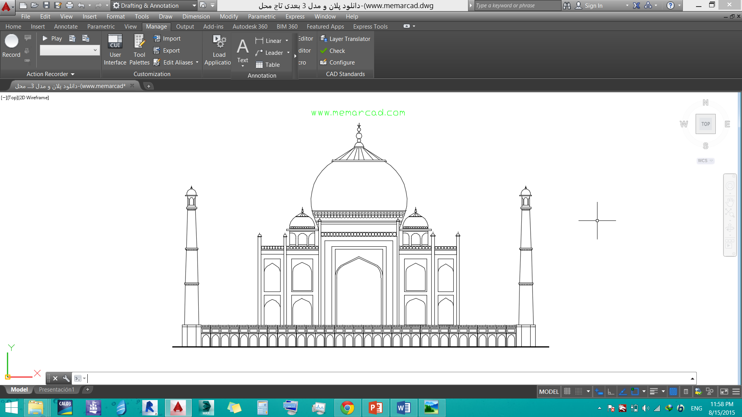The height and width of the screenshot is (417, 742).
Task: Toggle snap mode dotted grid icon
Action: [x=579, y=392]
